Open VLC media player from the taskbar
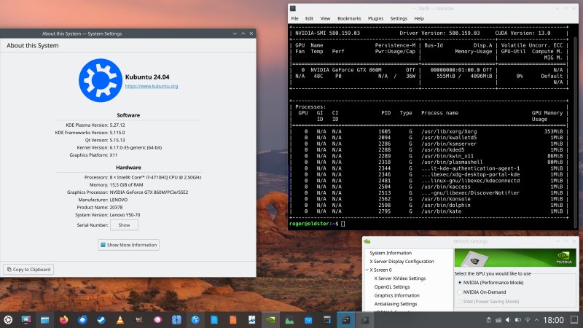 click(120, 320)
